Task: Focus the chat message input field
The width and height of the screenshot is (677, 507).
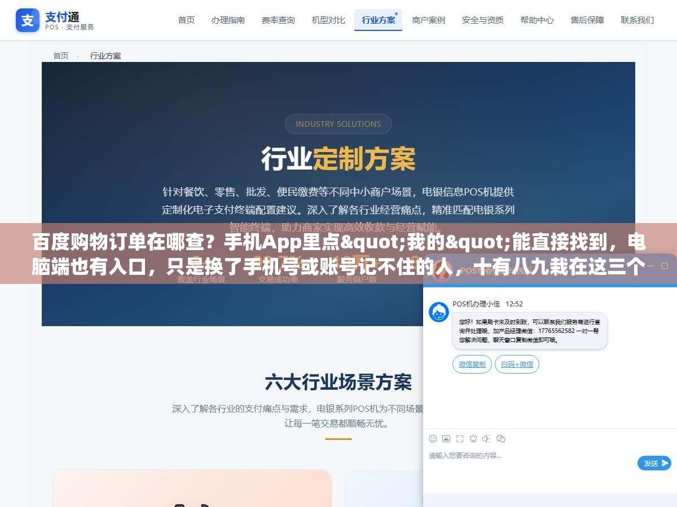Action: pos(530,462)
